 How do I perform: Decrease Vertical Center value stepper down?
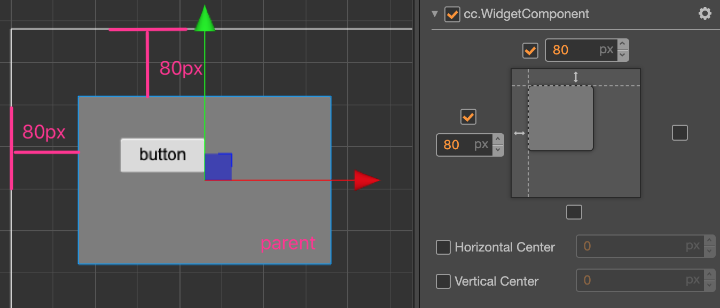tap(709, 286)
